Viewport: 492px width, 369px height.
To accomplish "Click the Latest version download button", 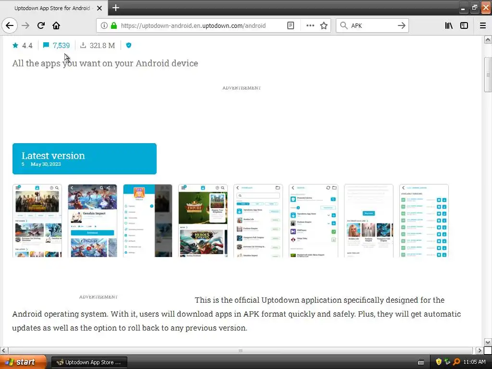I will click(x=85, y=159).
